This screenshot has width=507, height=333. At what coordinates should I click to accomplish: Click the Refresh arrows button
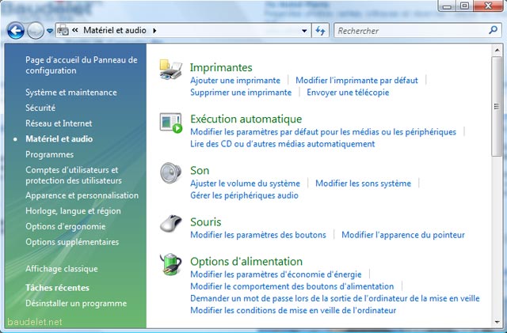[x=320, y=31]
